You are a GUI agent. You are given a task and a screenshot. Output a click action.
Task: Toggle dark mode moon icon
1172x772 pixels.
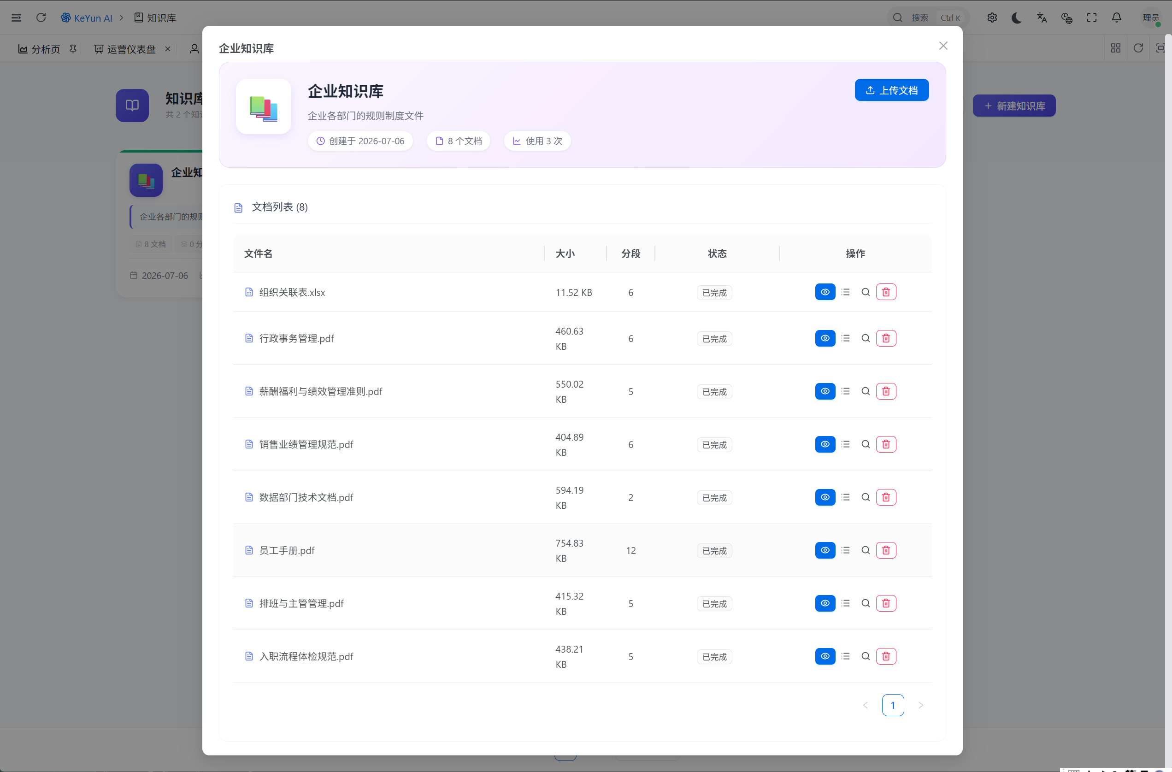(1016, 18)
